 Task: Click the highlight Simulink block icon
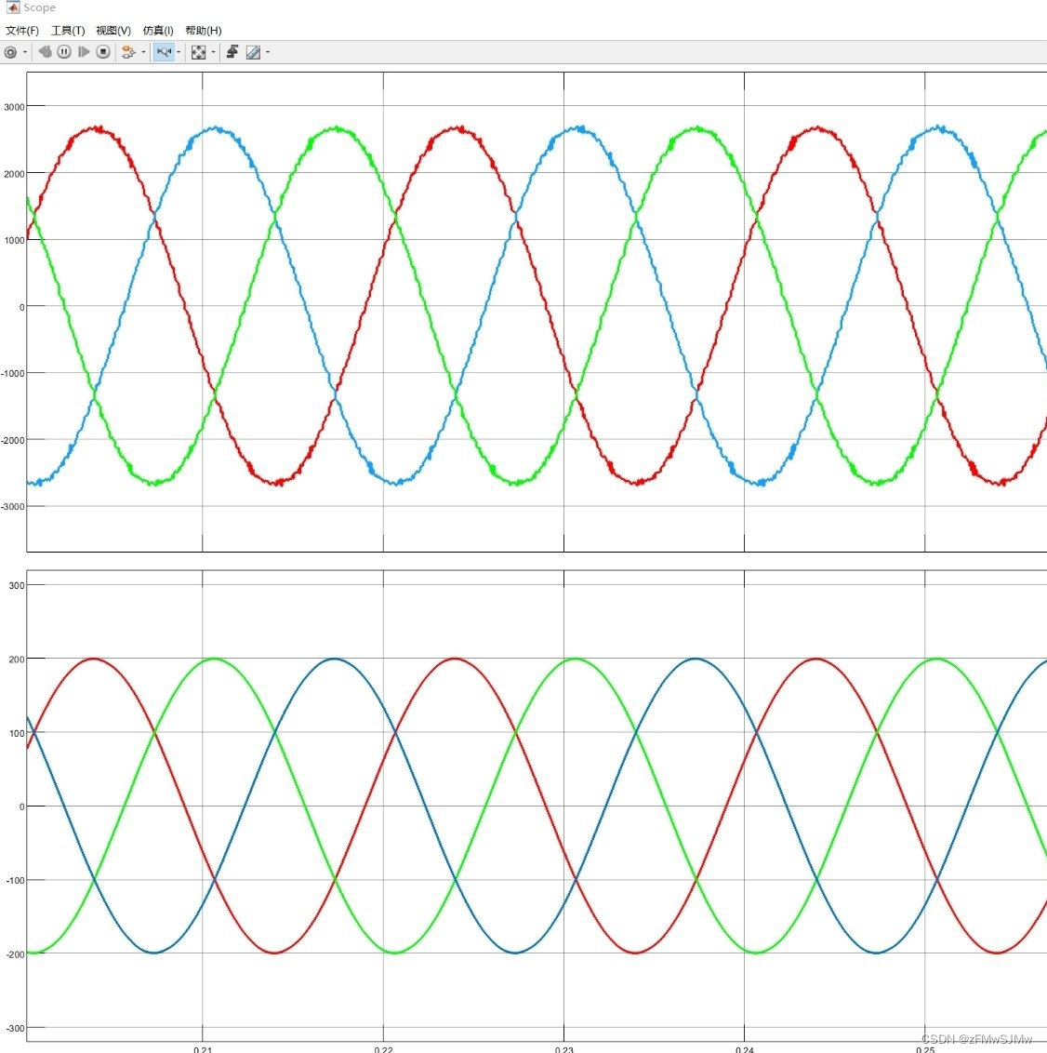click(128, 52)
